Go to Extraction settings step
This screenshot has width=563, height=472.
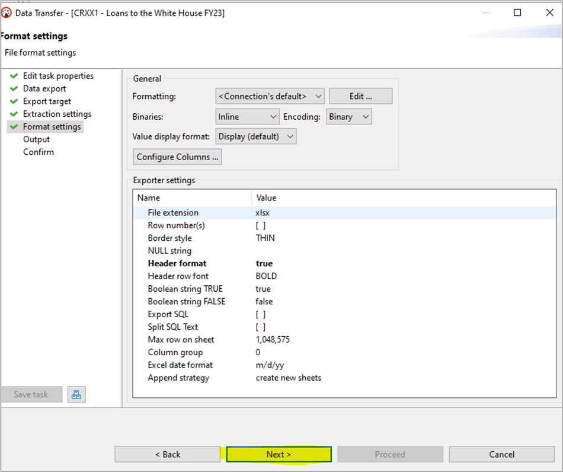57,114
